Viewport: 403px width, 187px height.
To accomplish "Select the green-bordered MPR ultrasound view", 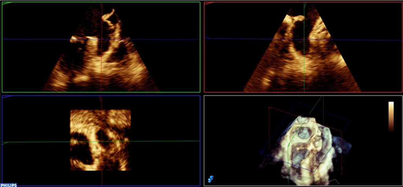I will point(101,47).
